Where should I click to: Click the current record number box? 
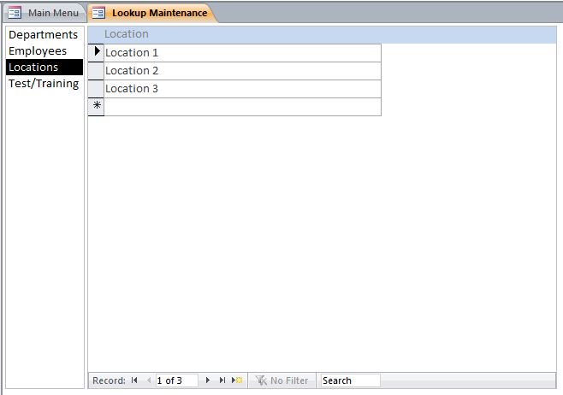176,380
